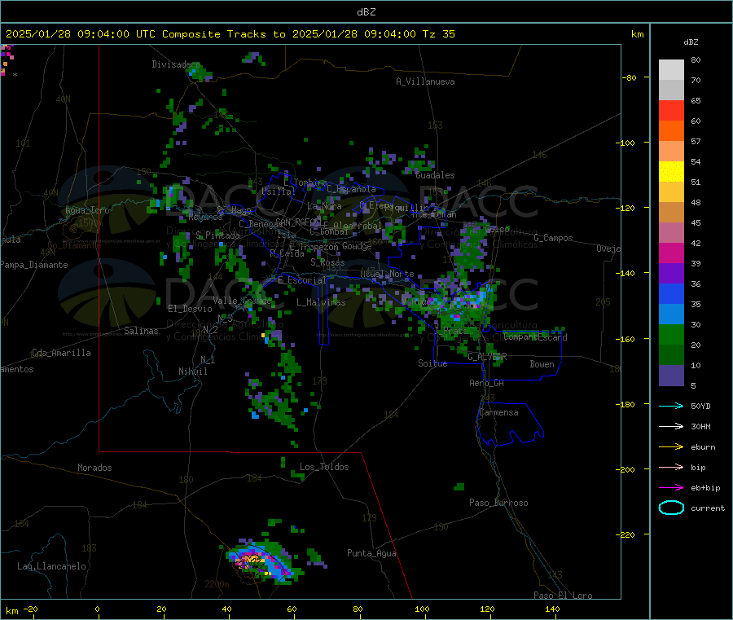Click the legend 'dBZ' heading above color scale
This screenshot has width=733, height=620.
click(691, 42)
